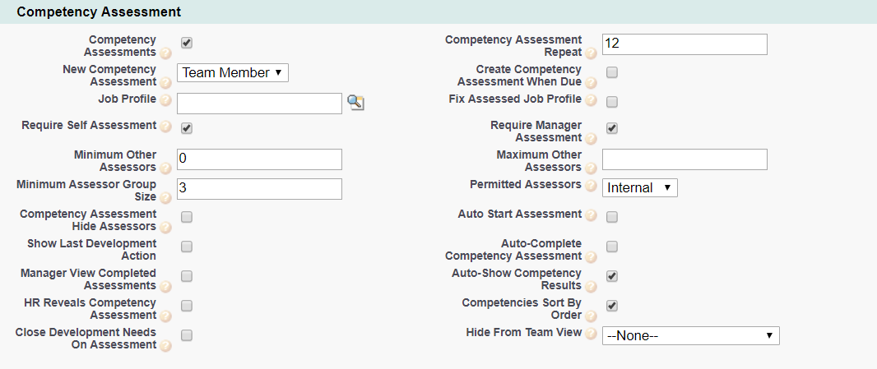Click help icon beside Fix Assessed Job Profile
This screenshot has height=369, width=877.
click(591, 101)
